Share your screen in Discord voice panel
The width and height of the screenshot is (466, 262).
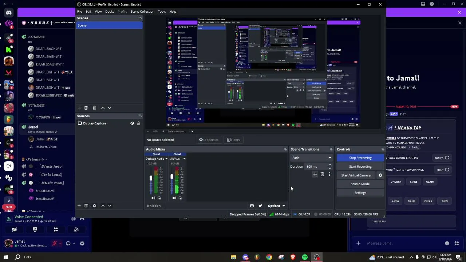pyautogui.click(x=35, y=230)
